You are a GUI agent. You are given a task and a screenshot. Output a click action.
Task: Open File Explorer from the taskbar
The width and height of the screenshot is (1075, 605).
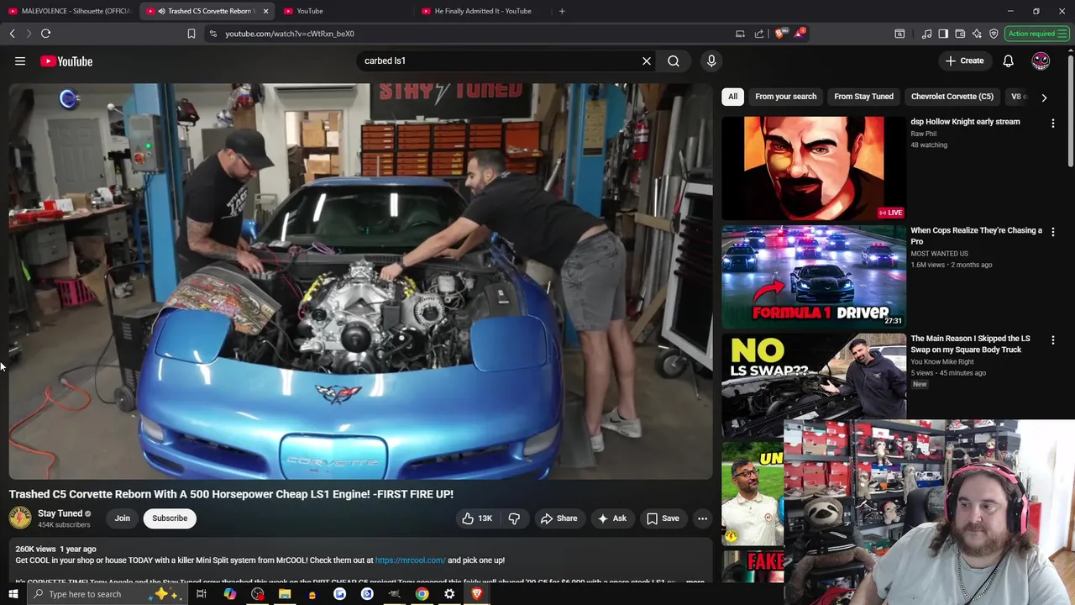pyautogui.click(x=285, y=594)
